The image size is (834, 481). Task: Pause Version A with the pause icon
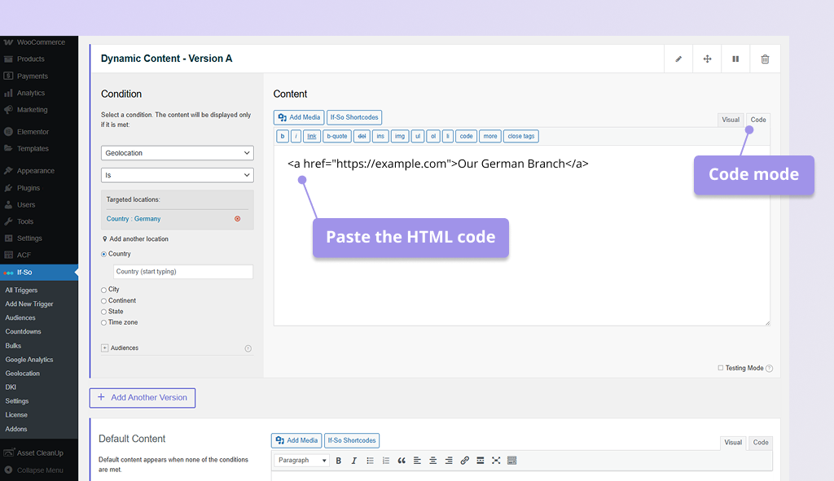coord(735,59)
